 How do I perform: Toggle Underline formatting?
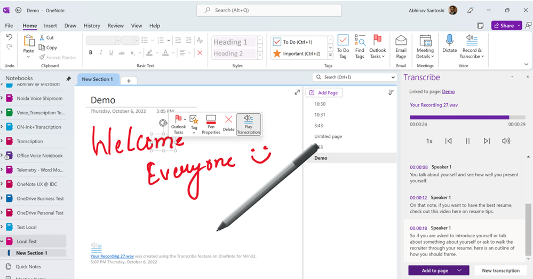111,52
